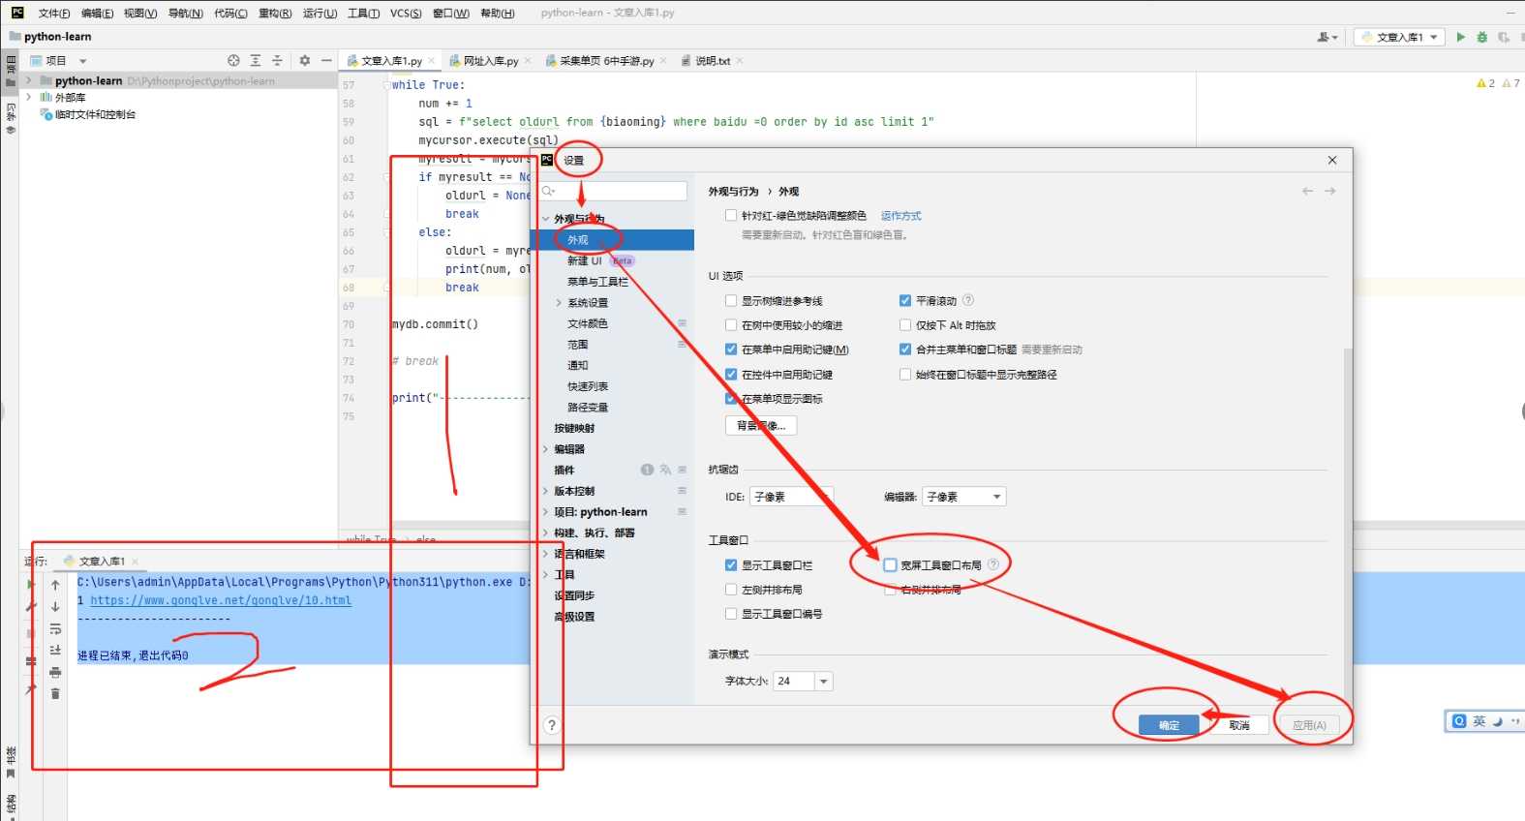
Task: Open the gonglve.net URL link in console
Action: (x=221, y=600)
